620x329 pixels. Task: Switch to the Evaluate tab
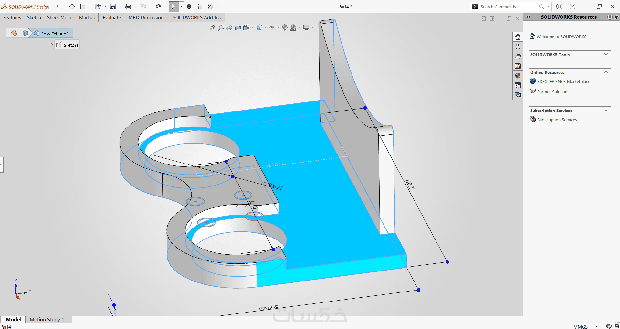tap(112, 18)
